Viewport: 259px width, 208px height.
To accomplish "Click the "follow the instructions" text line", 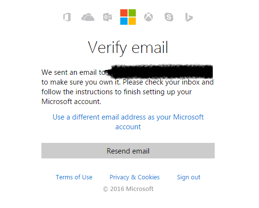I will (116, 92).
